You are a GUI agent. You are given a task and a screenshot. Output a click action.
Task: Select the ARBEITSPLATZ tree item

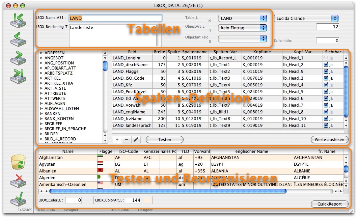coord(58,73)
